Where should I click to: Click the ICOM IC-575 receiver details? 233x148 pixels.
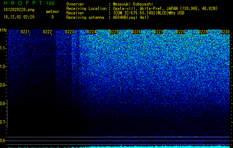pos(149,13)
